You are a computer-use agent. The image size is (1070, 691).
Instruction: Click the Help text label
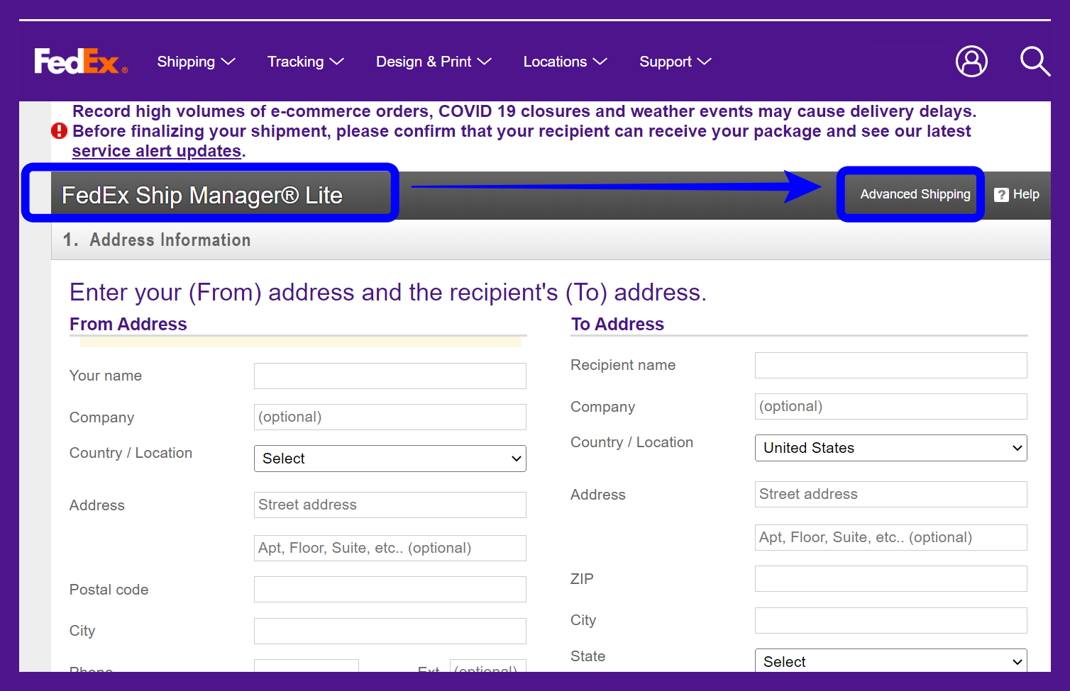(1026, 194)
